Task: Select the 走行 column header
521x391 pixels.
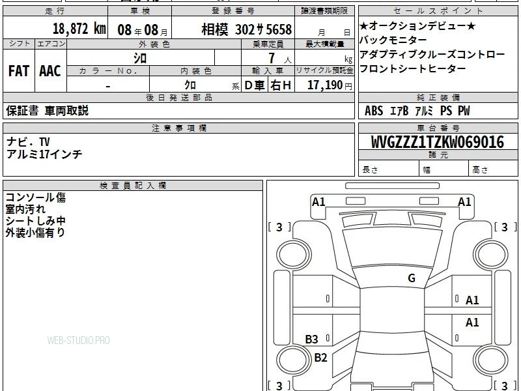Action: click(x=55, y=11)
